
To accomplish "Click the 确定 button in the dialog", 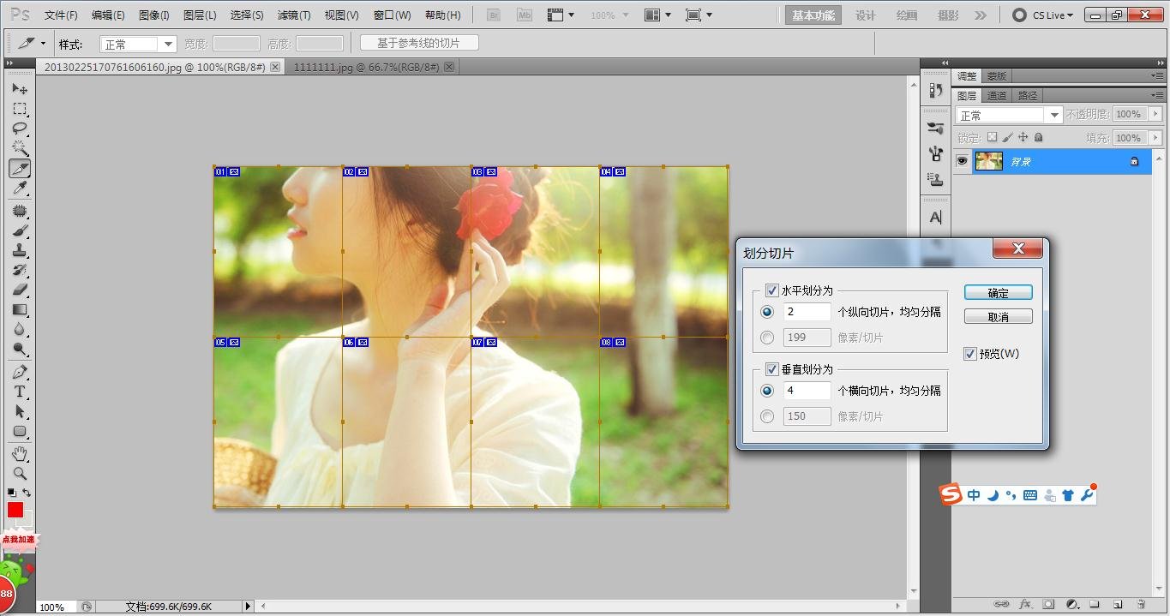I will 998,293.
